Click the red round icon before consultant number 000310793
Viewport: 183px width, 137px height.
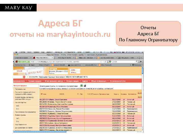tap(24, 77)
